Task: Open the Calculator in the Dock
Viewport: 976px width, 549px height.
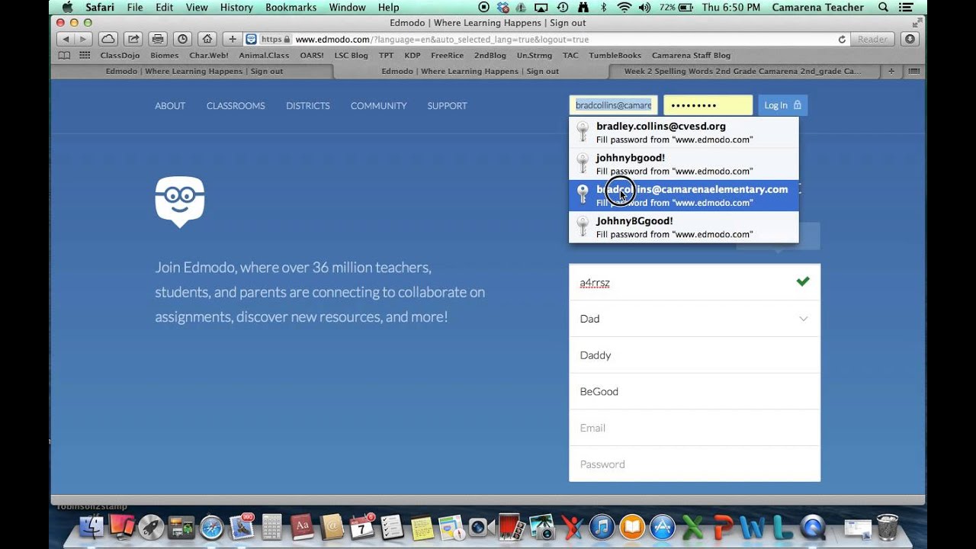Action: [272, 527]
